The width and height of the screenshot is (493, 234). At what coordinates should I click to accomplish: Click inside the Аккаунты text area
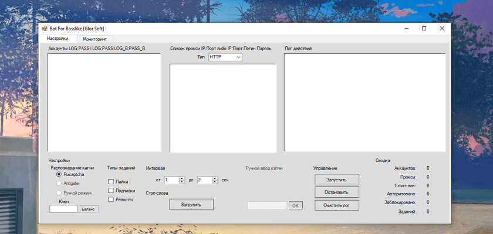pyautogui.click(x=104, y=102)
